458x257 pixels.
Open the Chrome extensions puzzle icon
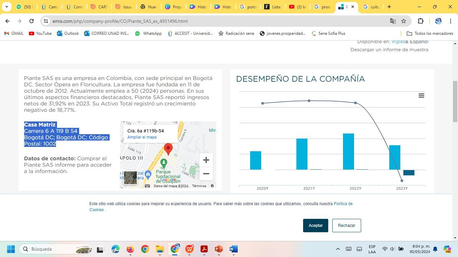[x=420, y=21]
